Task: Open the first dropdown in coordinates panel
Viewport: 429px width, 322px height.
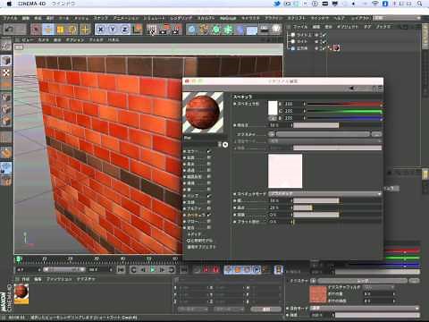Action: pos(192,309)
